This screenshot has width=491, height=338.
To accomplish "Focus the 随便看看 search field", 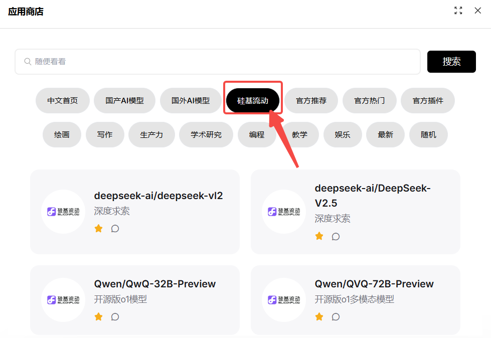I will [x=218, y=62].
